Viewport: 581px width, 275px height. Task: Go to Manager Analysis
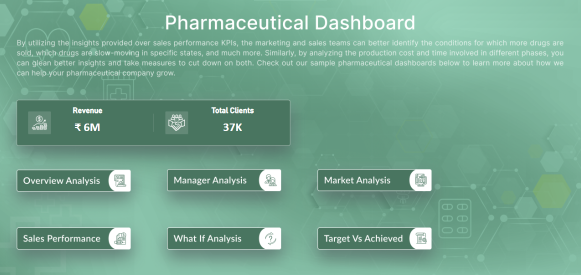pos(210,180)
